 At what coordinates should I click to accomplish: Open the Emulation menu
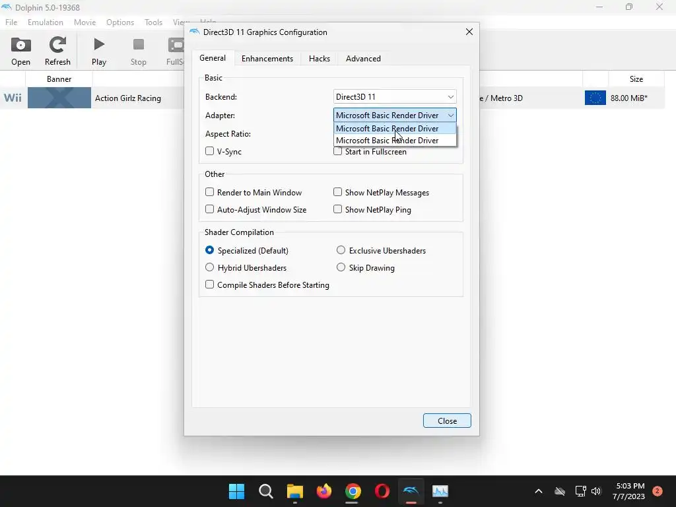(x=46, y=22)
